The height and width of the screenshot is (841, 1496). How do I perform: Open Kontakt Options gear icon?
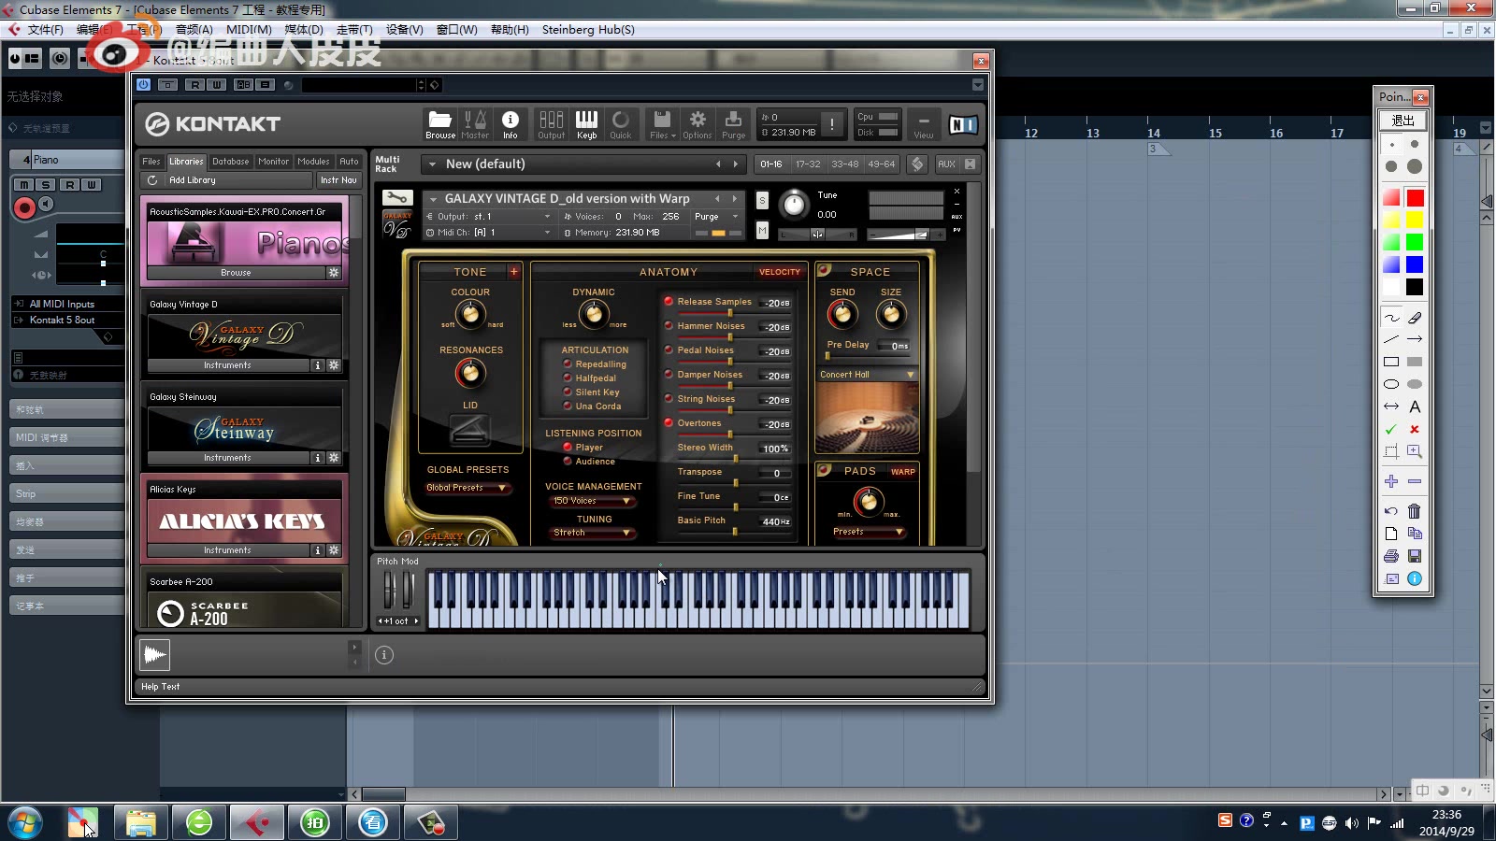click(698, 123)
